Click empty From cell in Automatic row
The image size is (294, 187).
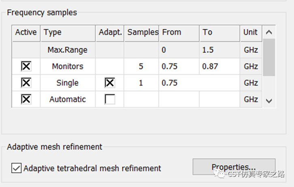pos(179,99)
